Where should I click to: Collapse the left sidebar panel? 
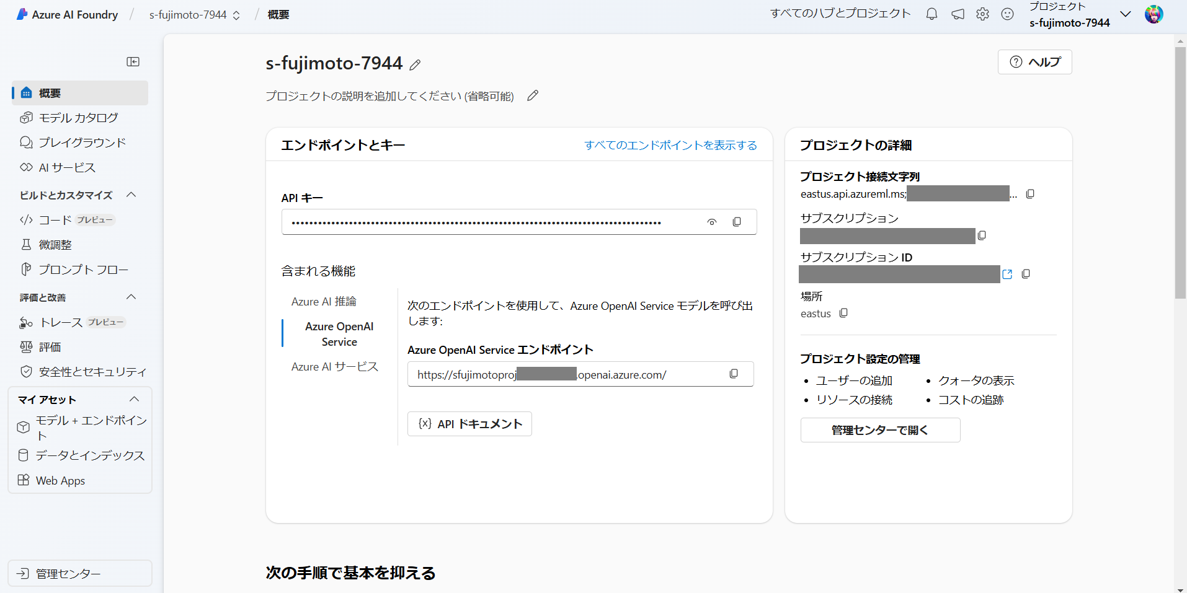click(133, 61)
